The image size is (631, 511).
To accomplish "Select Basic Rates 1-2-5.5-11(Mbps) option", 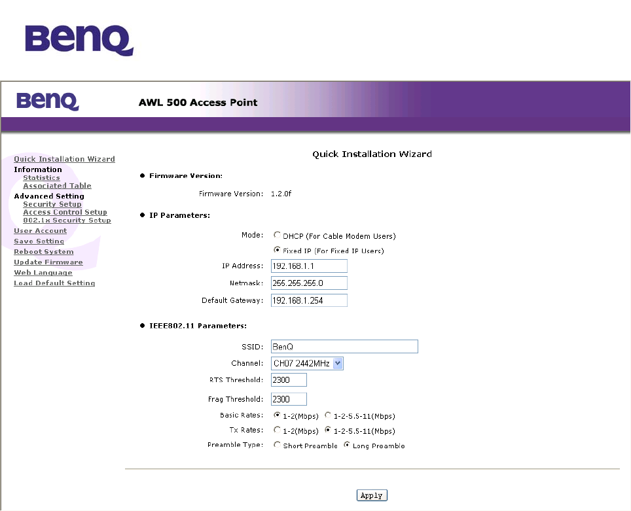I will click(328, 415).
